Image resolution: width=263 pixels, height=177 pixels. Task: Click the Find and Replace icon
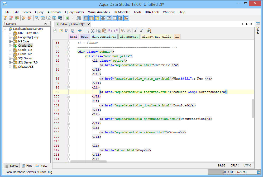pos(129,31)
